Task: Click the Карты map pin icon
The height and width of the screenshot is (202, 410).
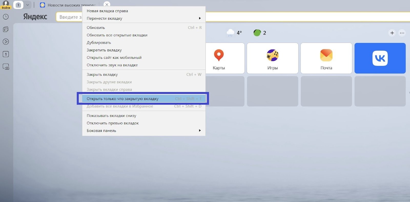Action: [219, 55]
